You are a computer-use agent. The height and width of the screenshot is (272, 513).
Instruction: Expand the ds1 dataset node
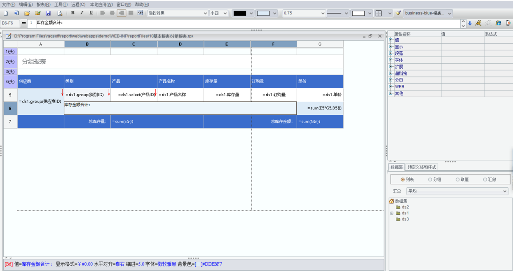(x=391, y=213)
